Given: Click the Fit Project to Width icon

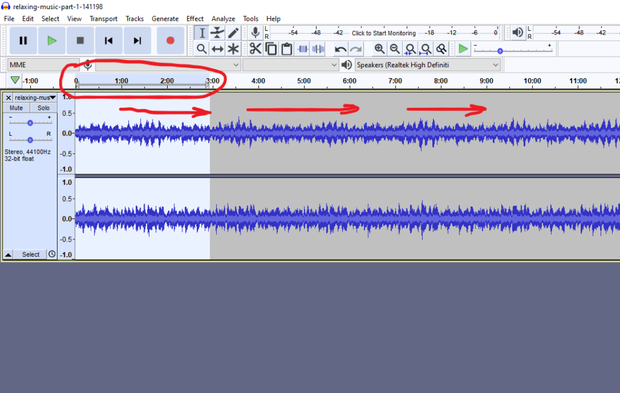Looking at the screenshot, I should 426,49.
